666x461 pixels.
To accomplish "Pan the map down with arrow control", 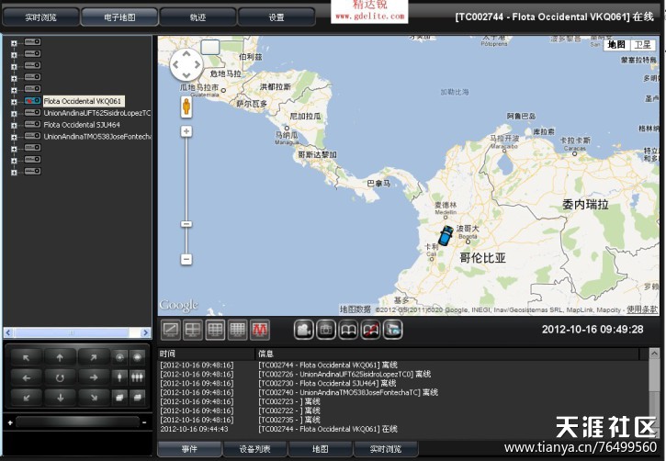I will [x=186, y=75].
